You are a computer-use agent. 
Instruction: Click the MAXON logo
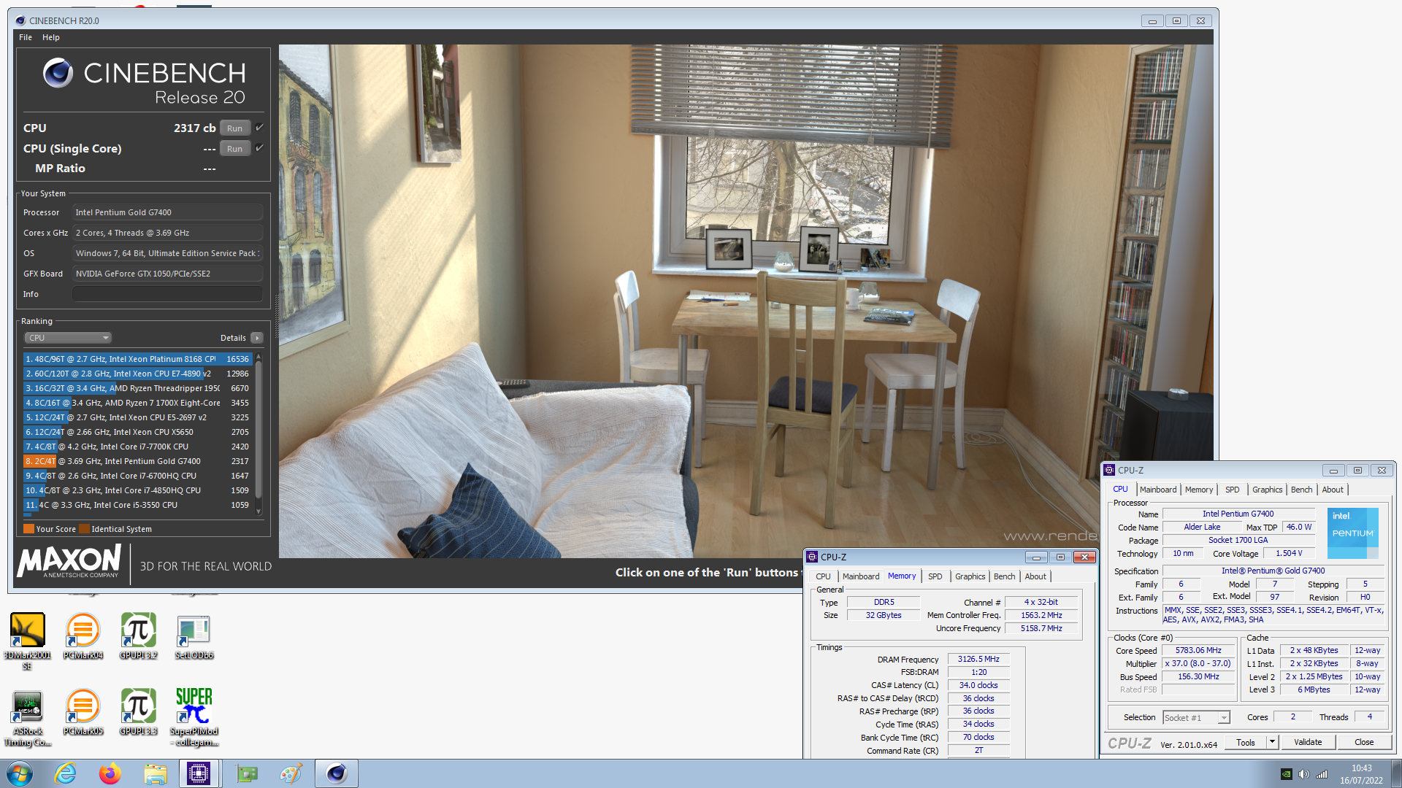point(69,561)
